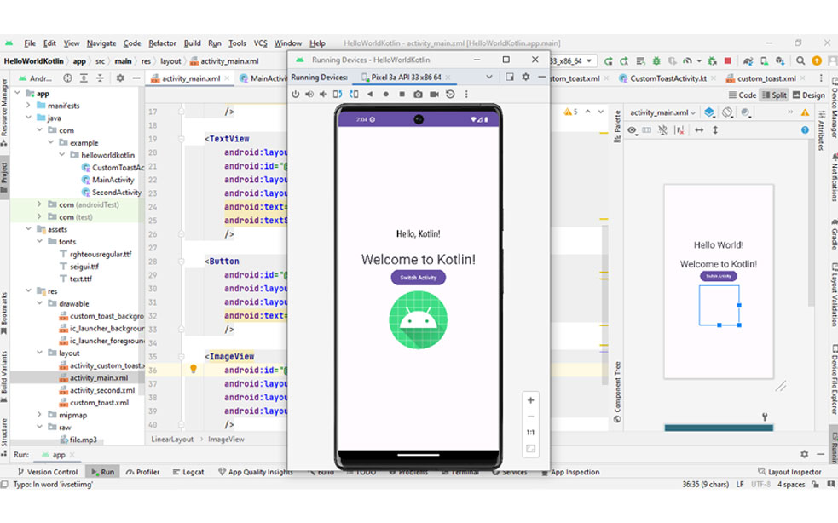The height and width of the screenshot is (523, 838).
Task: Power button in Running Devices toolbar
Action: [x=296, y=94]
